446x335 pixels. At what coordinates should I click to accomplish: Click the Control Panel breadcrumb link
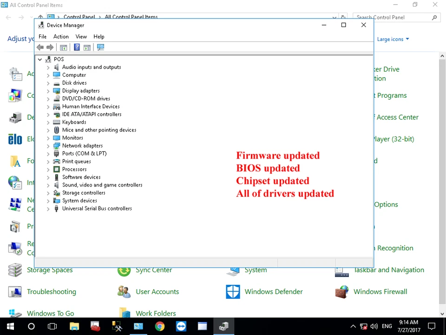click(x=79, y=17)
